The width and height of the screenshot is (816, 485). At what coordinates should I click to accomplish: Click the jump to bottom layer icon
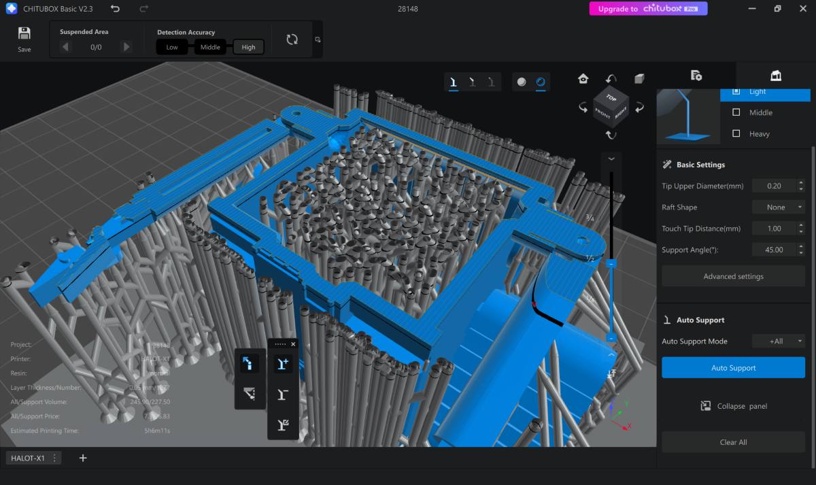pos(611,373)
